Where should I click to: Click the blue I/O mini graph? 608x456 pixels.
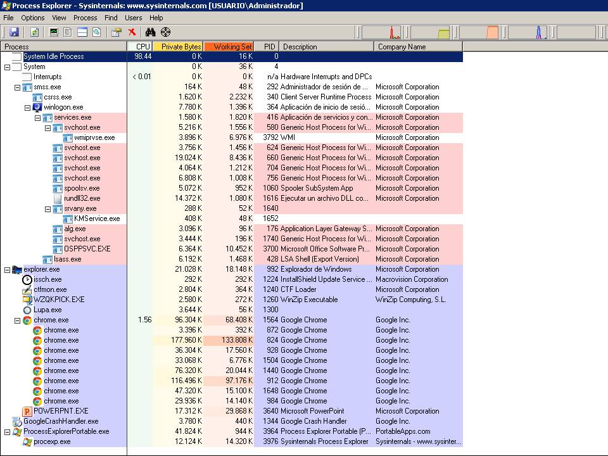[x=528, y=32]
